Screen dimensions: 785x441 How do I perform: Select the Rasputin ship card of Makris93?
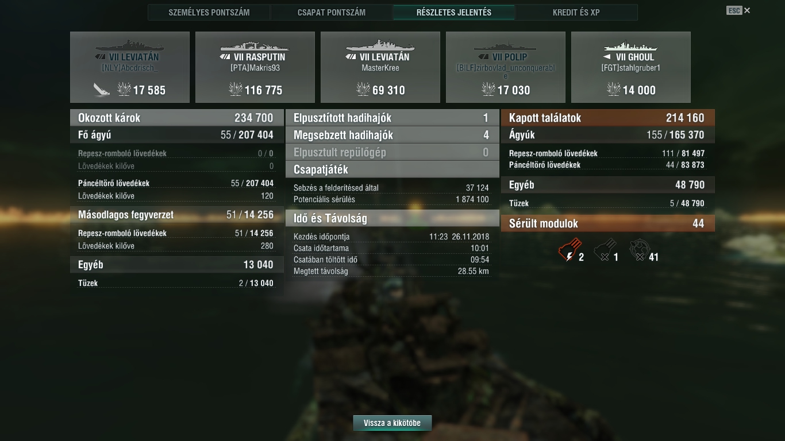point(255,67)
